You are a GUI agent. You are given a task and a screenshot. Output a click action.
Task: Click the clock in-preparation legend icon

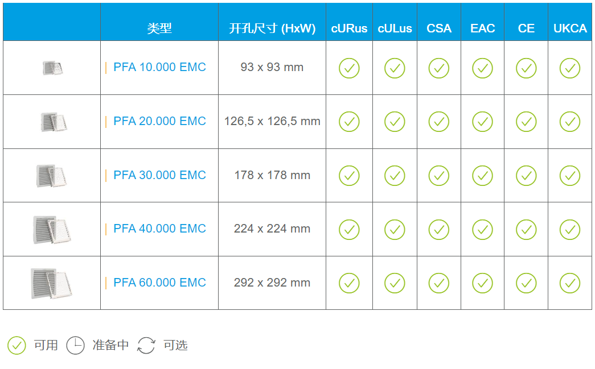coord(76,346)
